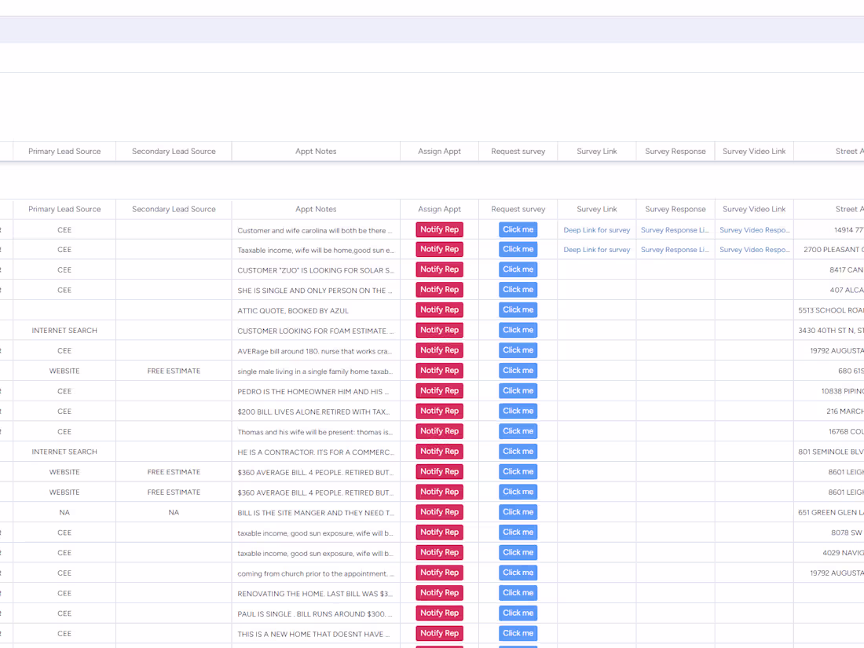
Task: Click me to request survey for 651 GREEN GLEN row
Action: coord(518,511)
